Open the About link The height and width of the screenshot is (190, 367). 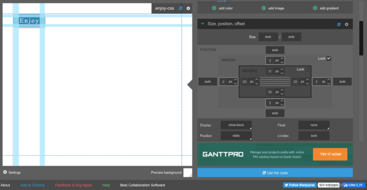coord(5,185)
